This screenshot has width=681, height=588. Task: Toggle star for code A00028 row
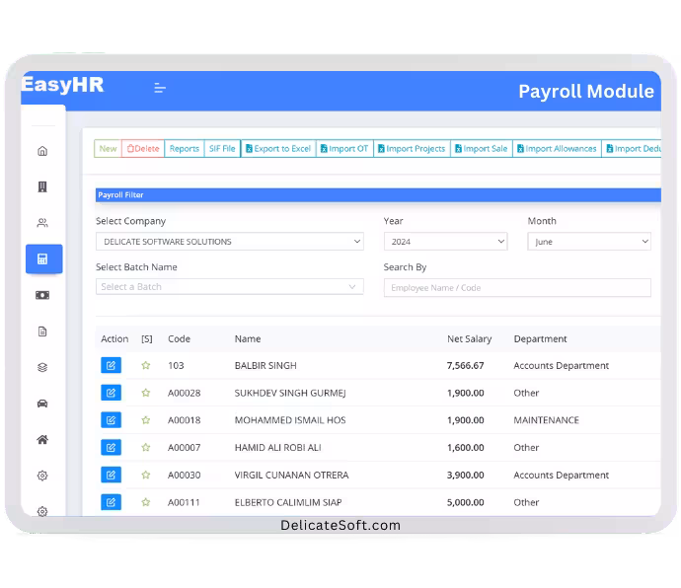(146, 393)
